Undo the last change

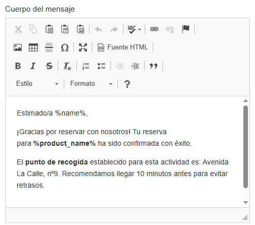[99, 29]
